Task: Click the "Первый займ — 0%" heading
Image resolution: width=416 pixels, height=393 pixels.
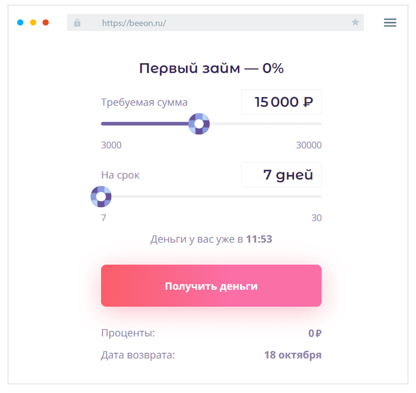Action: point(211,68)
